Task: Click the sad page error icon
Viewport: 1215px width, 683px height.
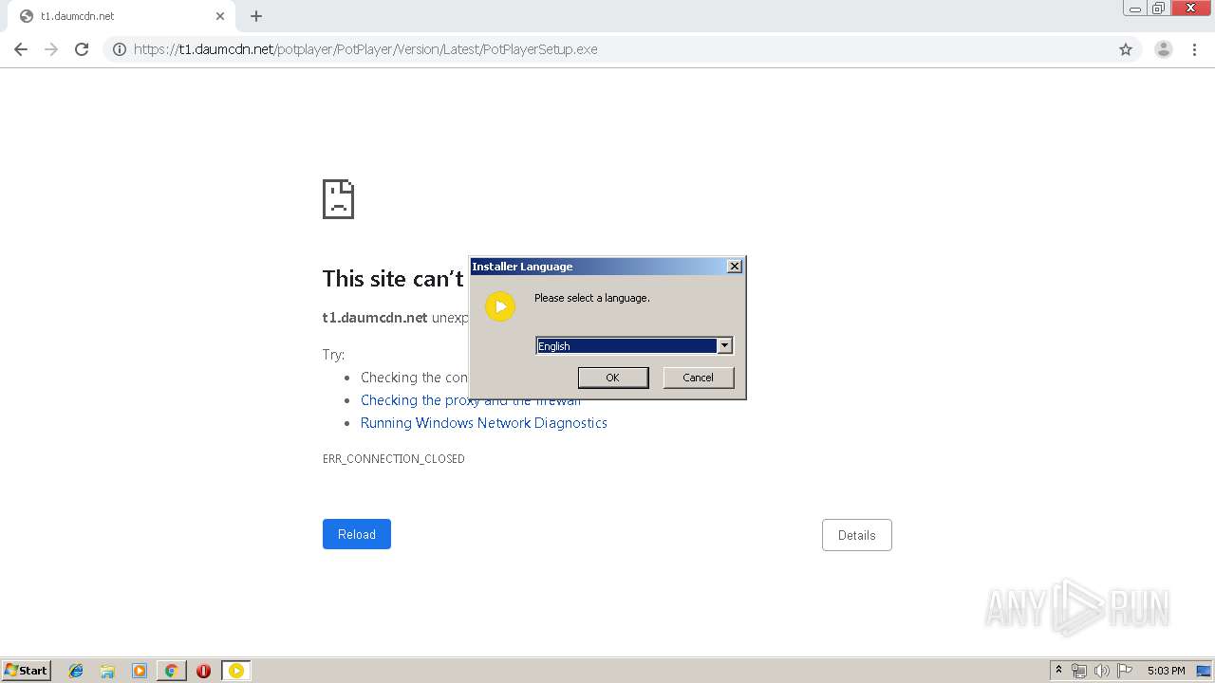Action: point(339,199)
